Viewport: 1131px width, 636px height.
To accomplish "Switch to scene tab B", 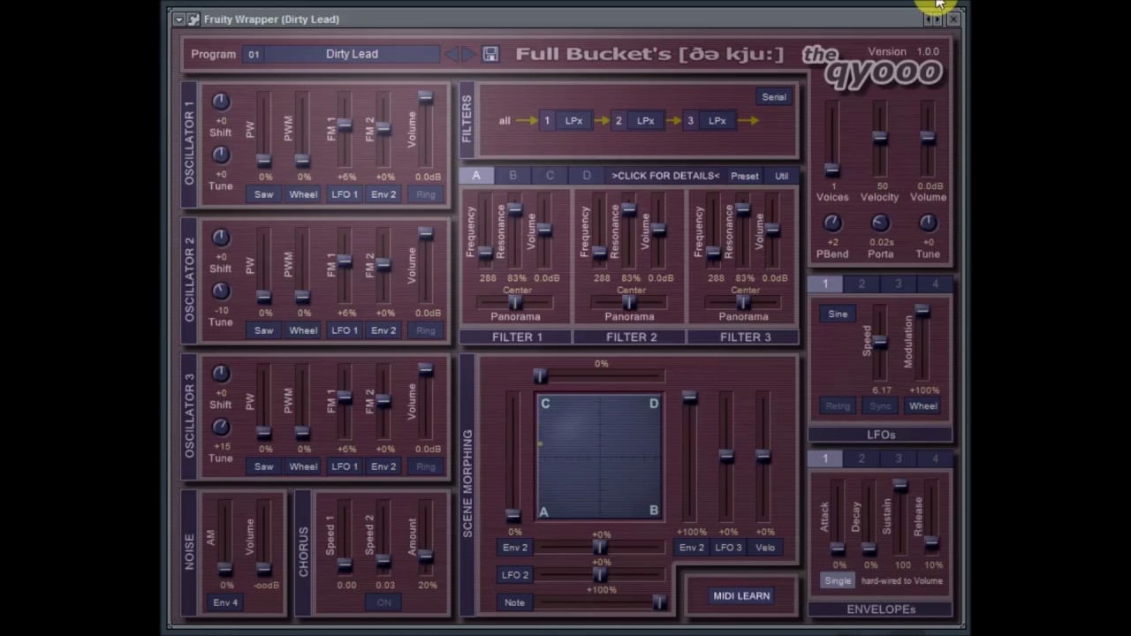I will click(x=513, y=176).
